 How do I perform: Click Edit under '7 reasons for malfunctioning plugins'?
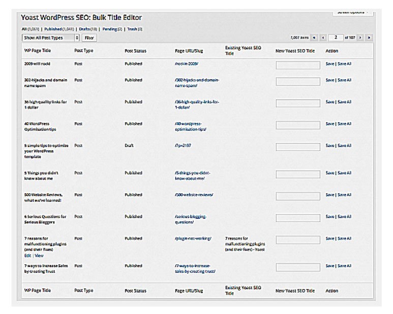(x=27, y=256)
